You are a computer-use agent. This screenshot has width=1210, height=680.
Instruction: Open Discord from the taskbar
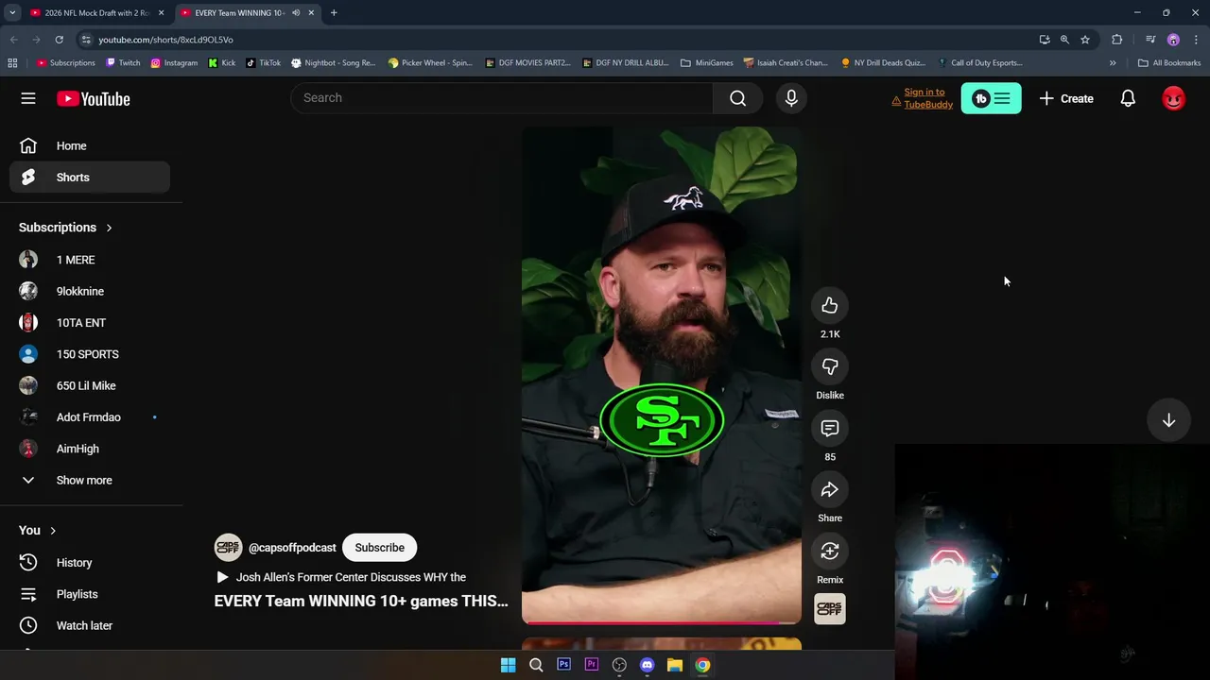pos(647,665)
